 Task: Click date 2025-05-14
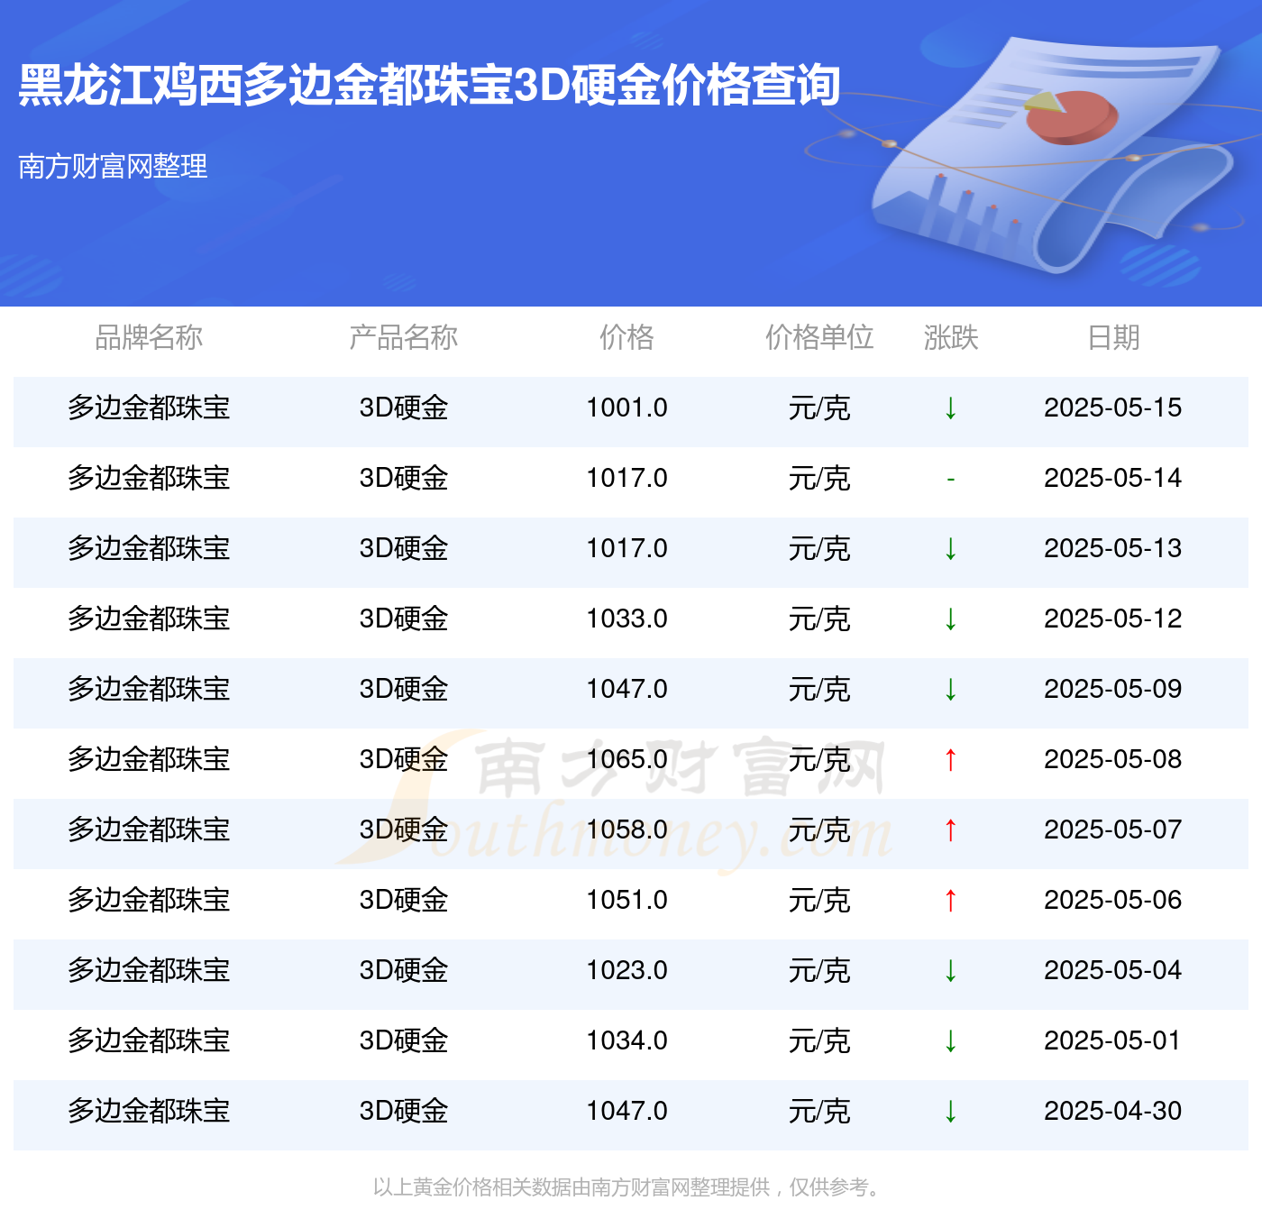tap(1112, 478)
